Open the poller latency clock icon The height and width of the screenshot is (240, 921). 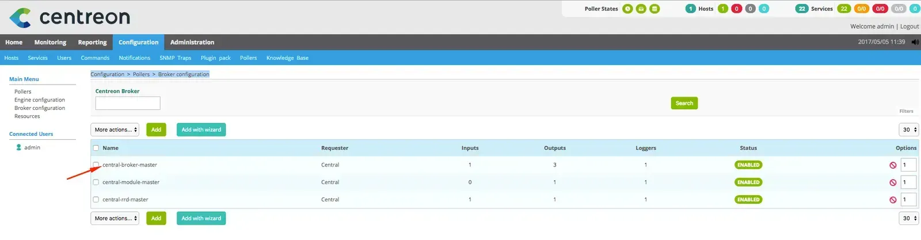click(627, 9)
